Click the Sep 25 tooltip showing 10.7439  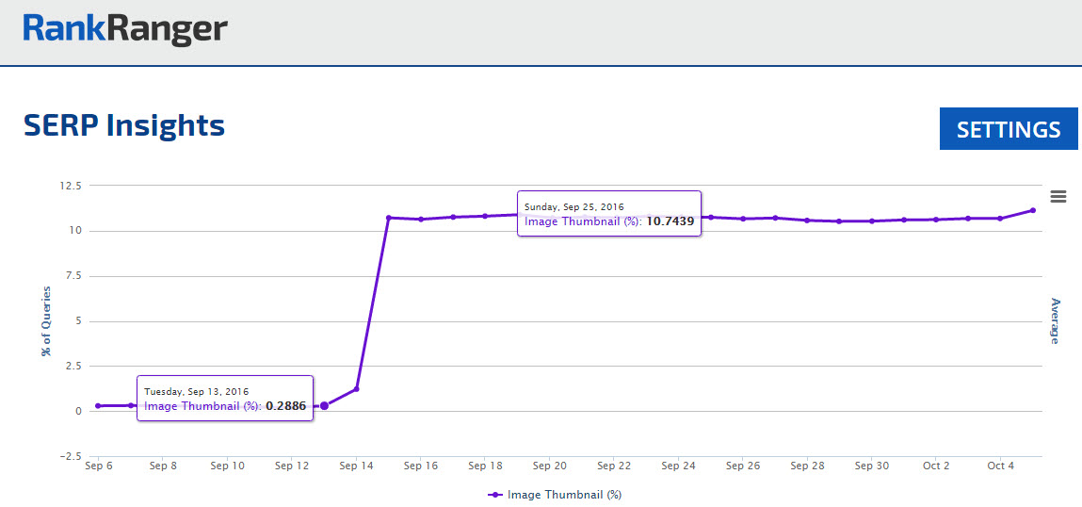coord(608,214)
